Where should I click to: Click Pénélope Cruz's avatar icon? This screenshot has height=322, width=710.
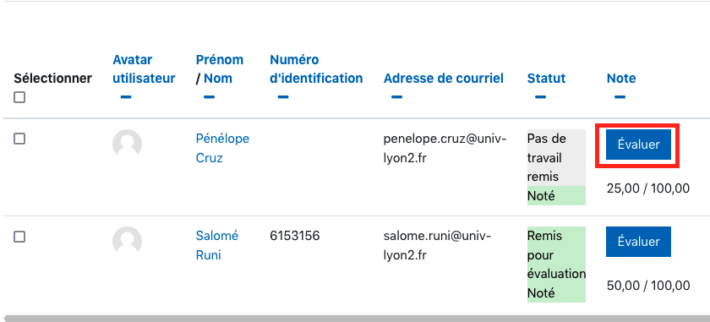[x=128, y=144]
